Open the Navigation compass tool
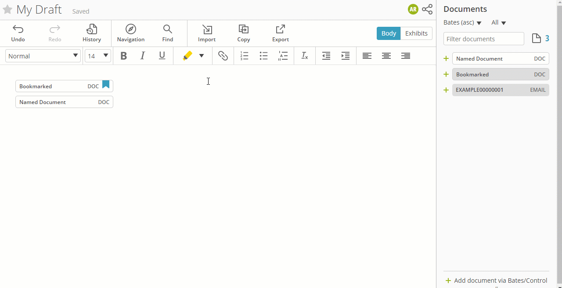The height and width of the screenshot is (288, 562). click(131, 33)
